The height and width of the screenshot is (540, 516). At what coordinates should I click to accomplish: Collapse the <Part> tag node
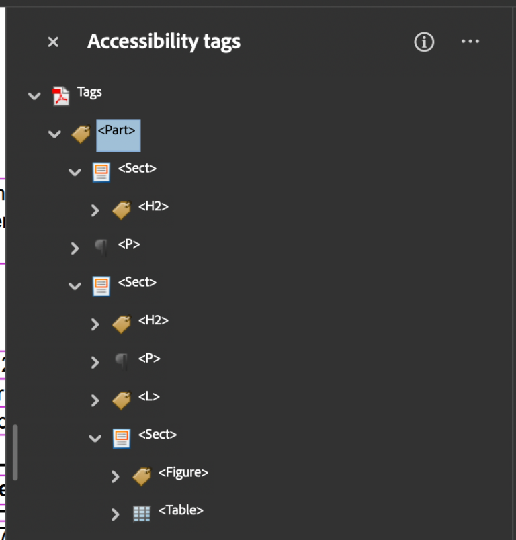coord(54,134)
